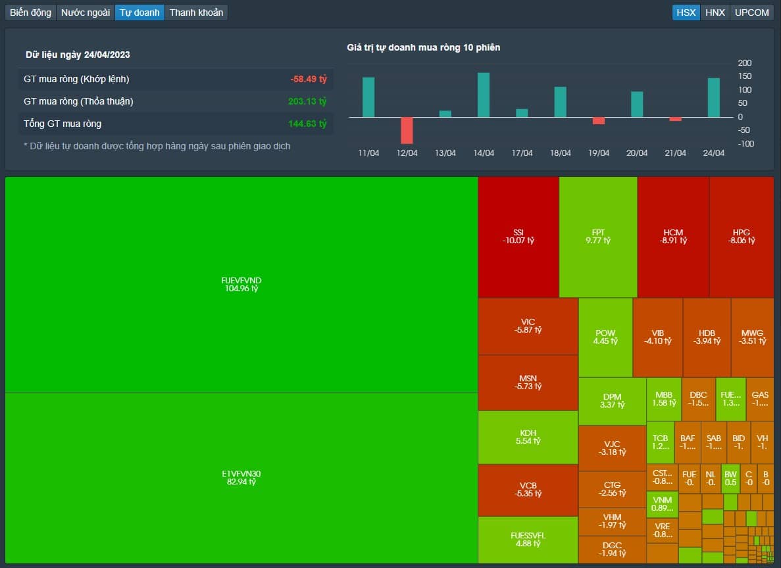781x568 pixels.
Task: Click the VCB -5.35 tỷ tile
Action: [528, 490]
